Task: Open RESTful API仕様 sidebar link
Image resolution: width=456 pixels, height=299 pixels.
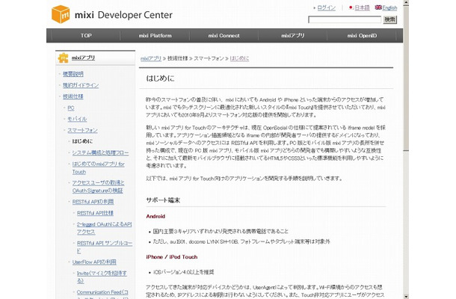Action: pos(95,213)
